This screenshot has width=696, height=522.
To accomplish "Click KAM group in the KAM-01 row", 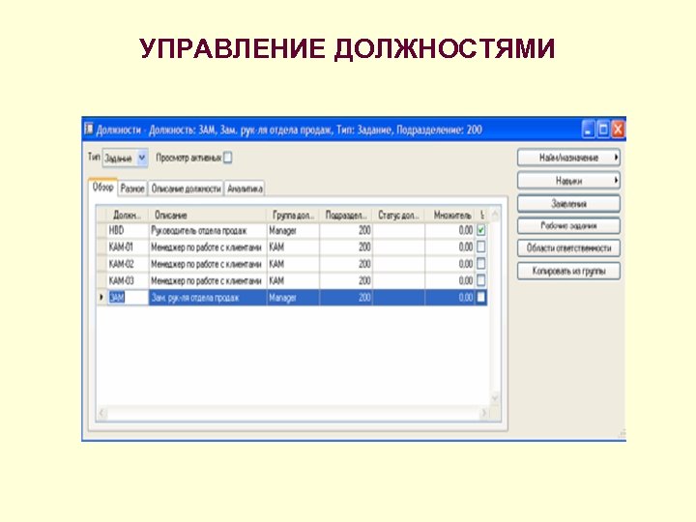I will coord(276,247).
